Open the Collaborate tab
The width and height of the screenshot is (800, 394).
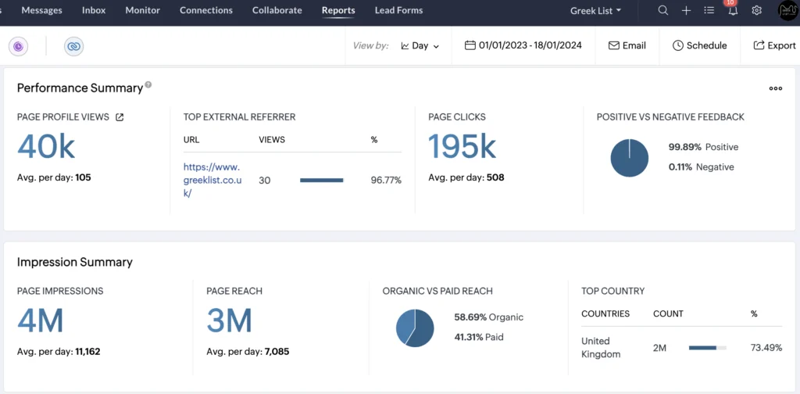coord(277,10)
